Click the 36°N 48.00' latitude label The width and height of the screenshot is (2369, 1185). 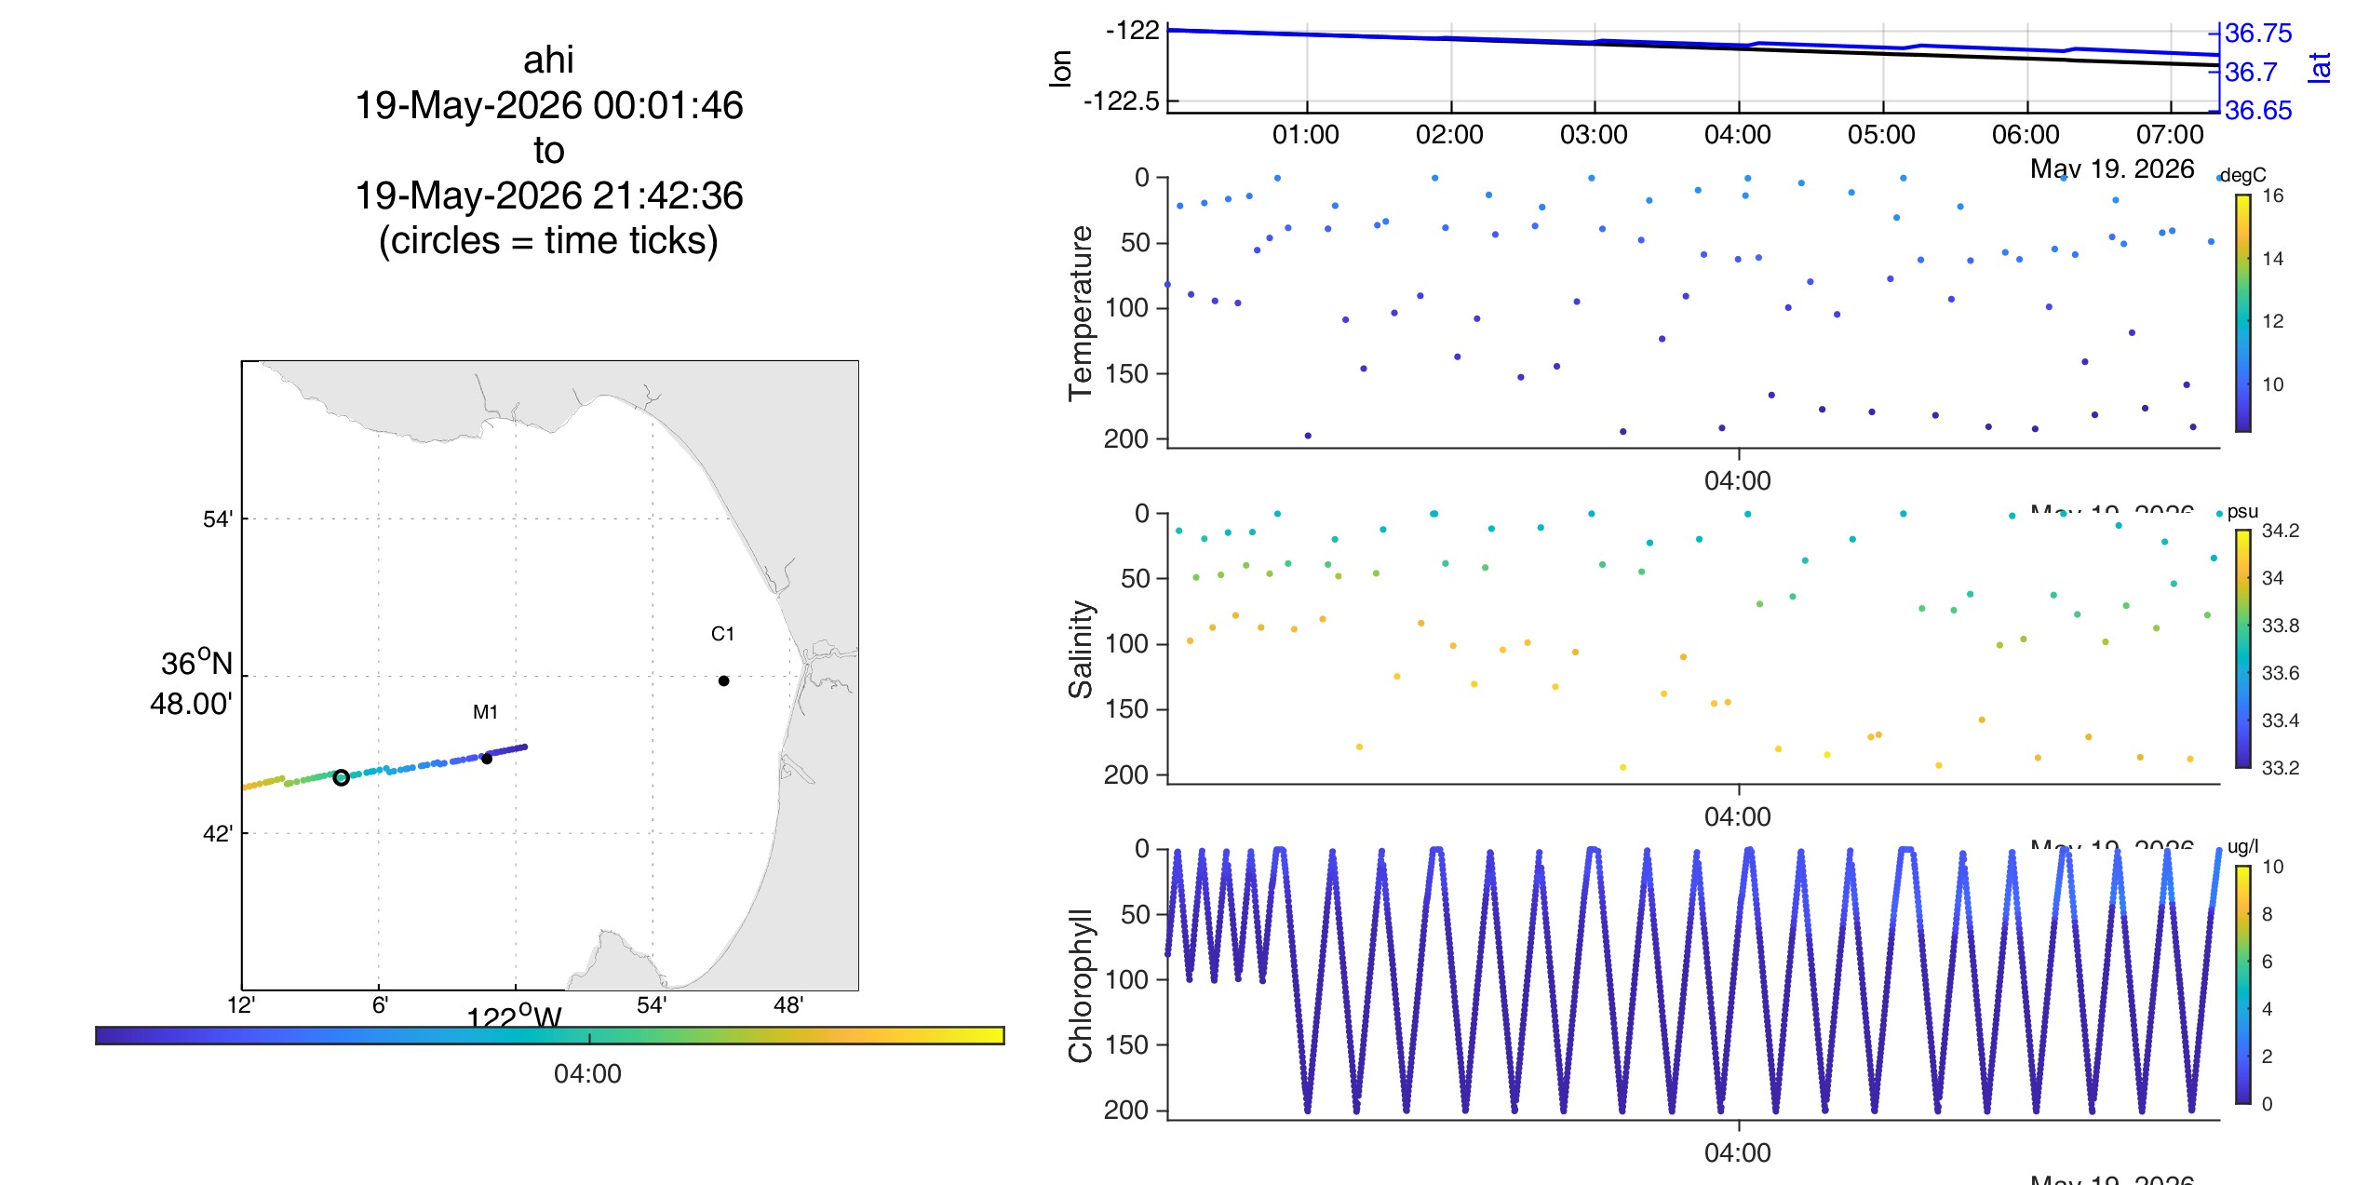click(x=193, y=683)
